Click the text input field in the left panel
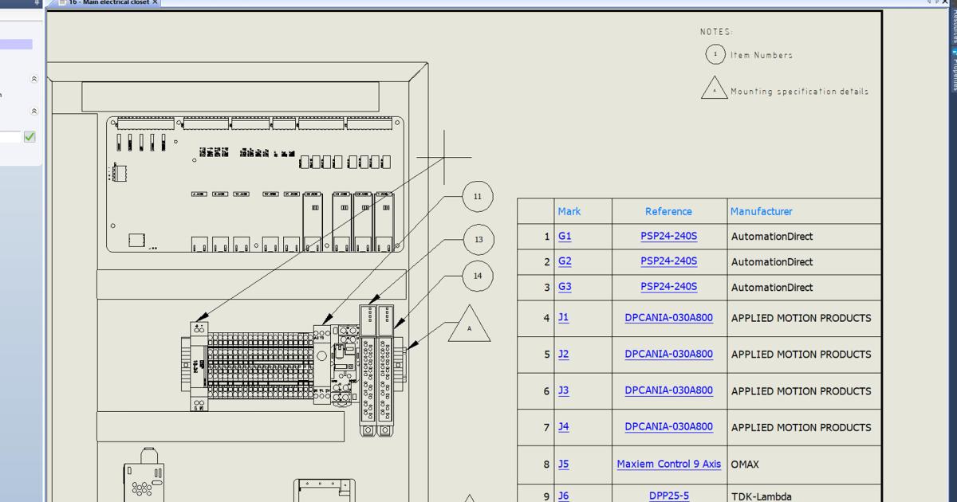Screen dimensions: 957x502 10,137
